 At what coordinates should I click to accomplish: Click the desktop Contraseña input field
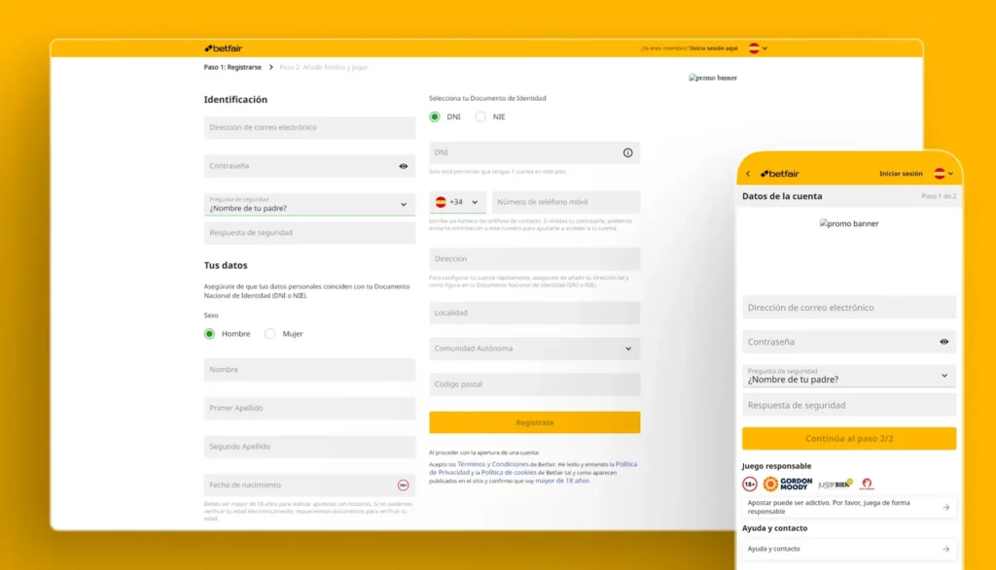(x=309, y=166)
